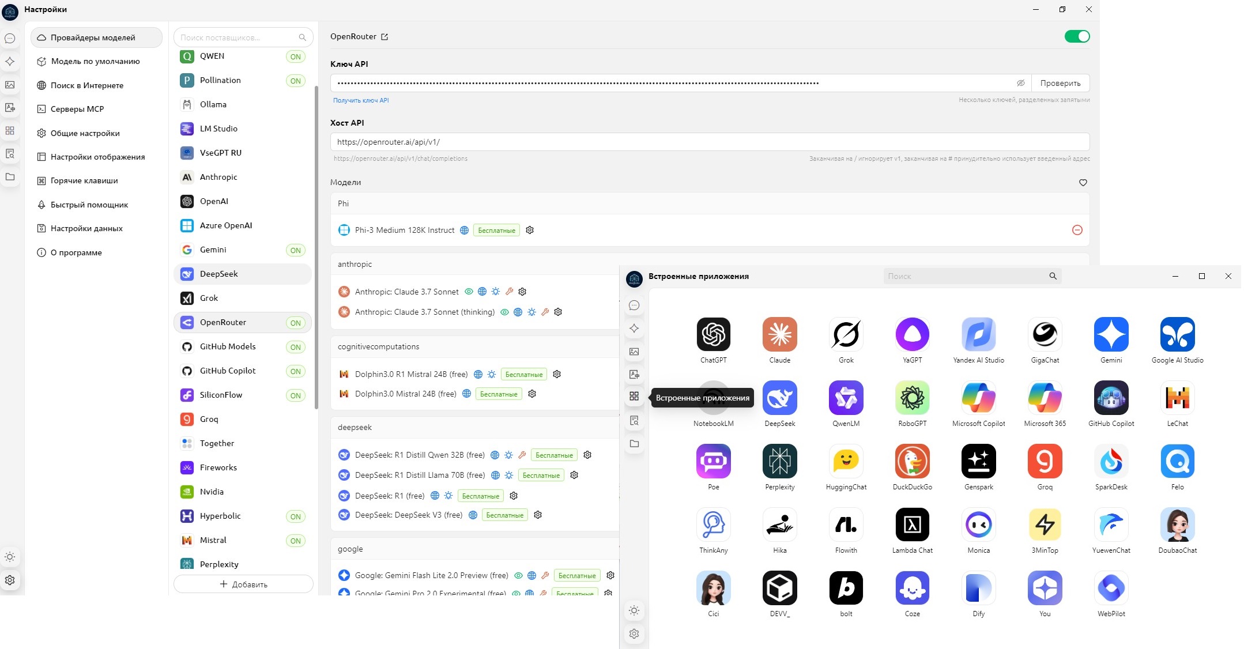Screen dimensions: 1244x649
Task: Open ChatGPT app in Built-in apps window
Action: (713, 334)
